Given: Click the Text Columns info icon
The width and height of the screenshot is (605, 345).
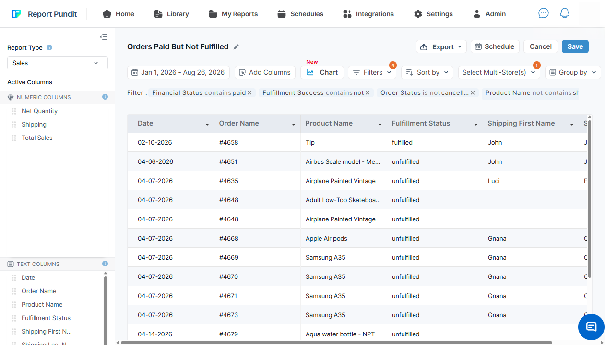Looking at the screenshot, I should pos(105,264).
